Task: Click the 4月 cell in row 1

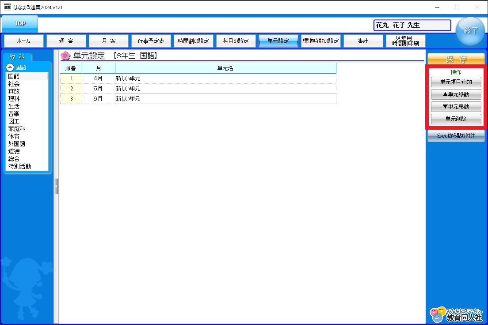Action: point(98,78)
